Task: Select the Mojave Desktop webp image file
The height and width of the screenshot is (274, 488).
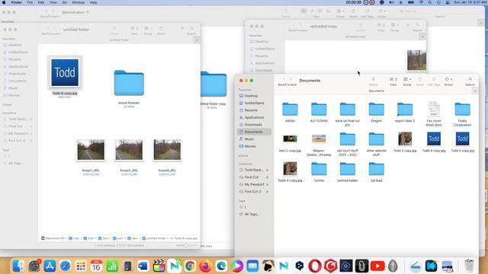Action: 319,139
